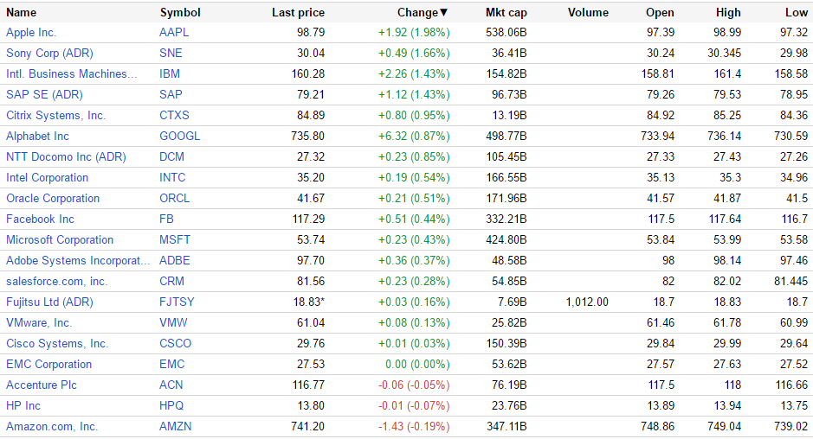This screenshot has height=439, width=813.
Task: Open the Apple Inc. company link
Action: pos(31,32)
